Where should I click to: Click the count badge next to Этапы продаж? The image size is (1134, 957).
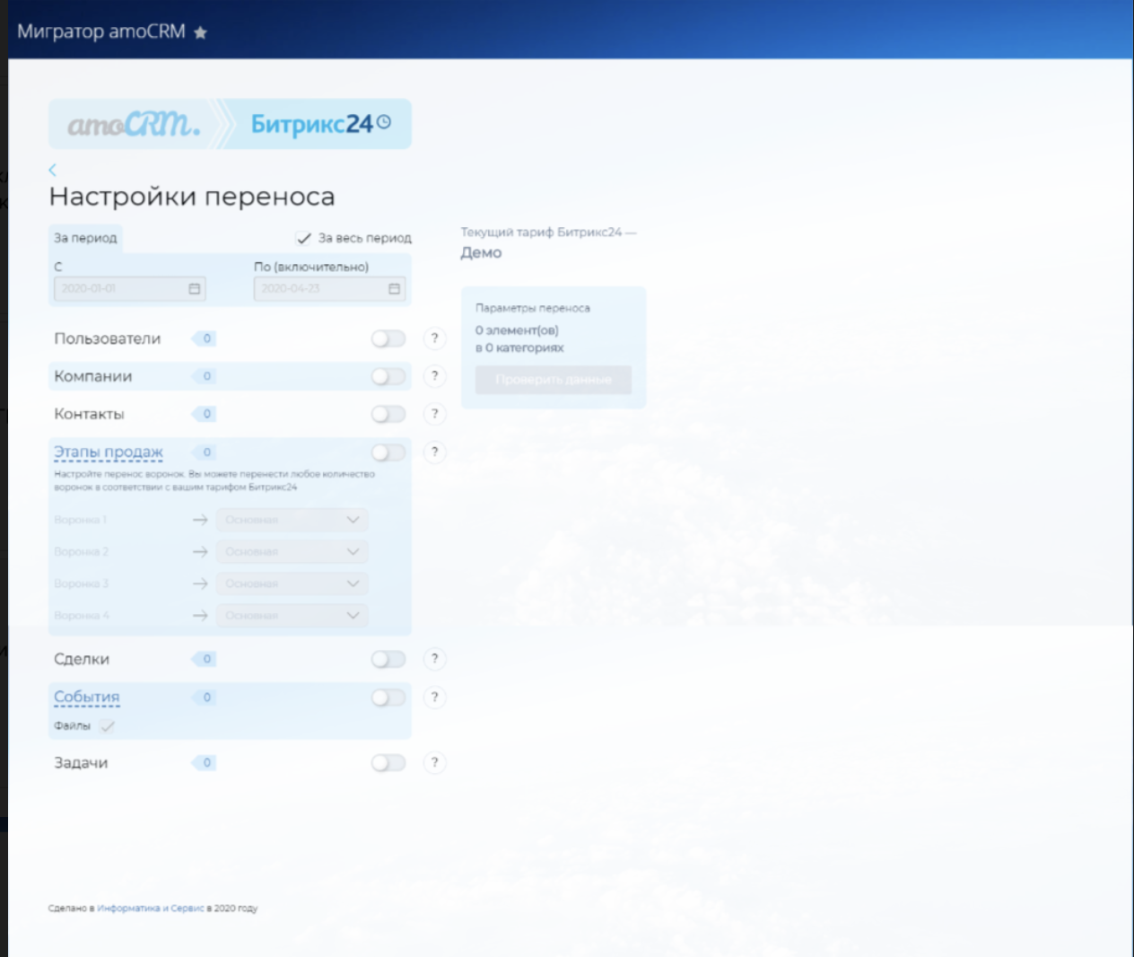point(205,452)
